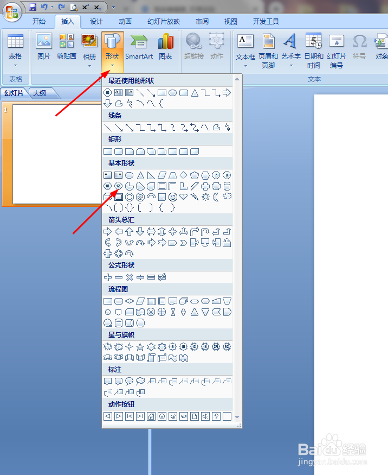Insert 幻灯片编号 slide number
The width and height of the screenshot is (388, 475).
coord(337,51)
